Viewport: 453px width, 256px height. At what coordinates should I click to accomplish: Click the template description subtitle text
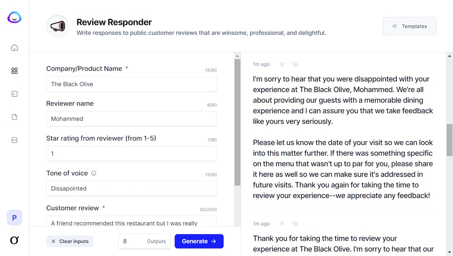[x=201, y=33]
